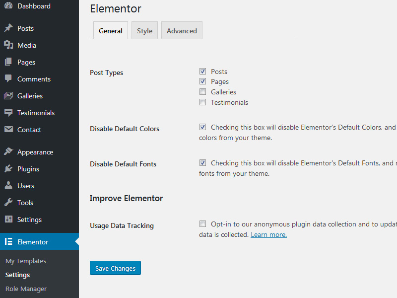The width and height of the screenshot is (397, 298).
Task: Enable the Testimonials post type checkbox
Action: 202,102
